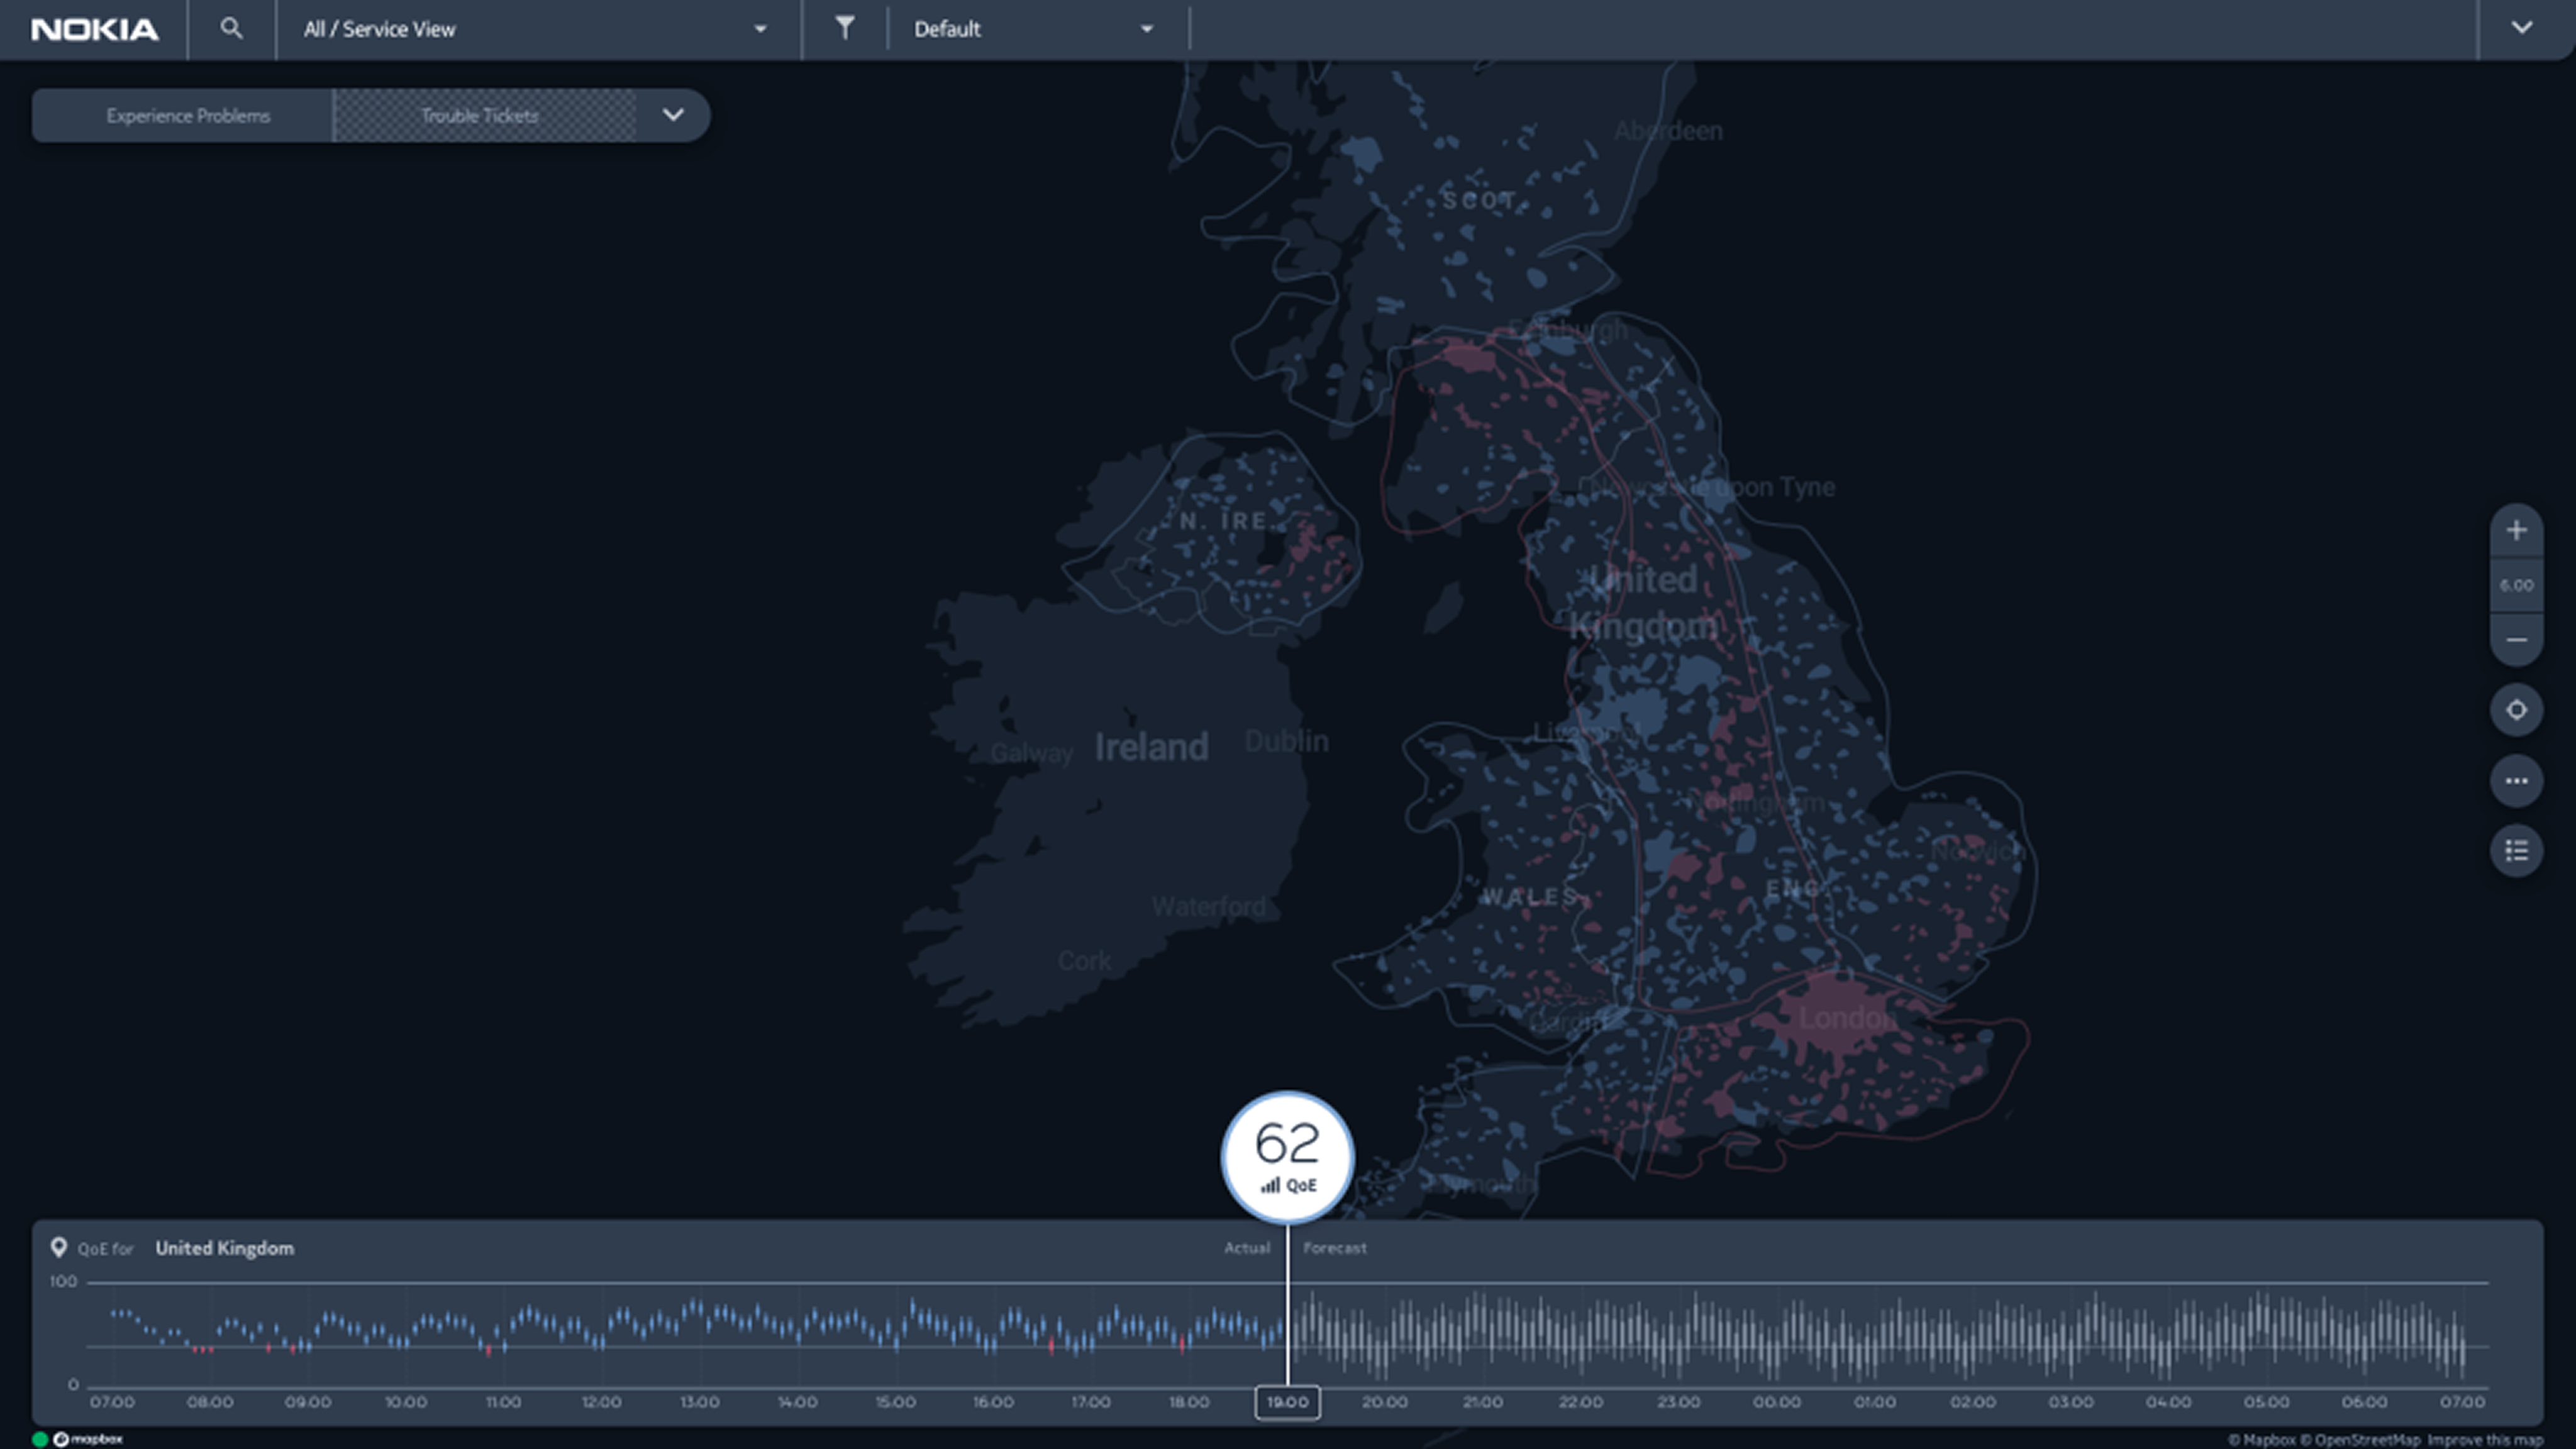
Task: Click the location pin icon beside QoE for
Action: (59, 1247)
